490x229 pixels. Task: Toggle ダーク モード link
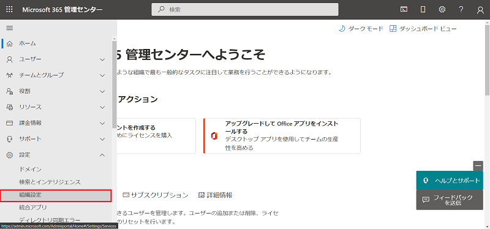point(361,29)
